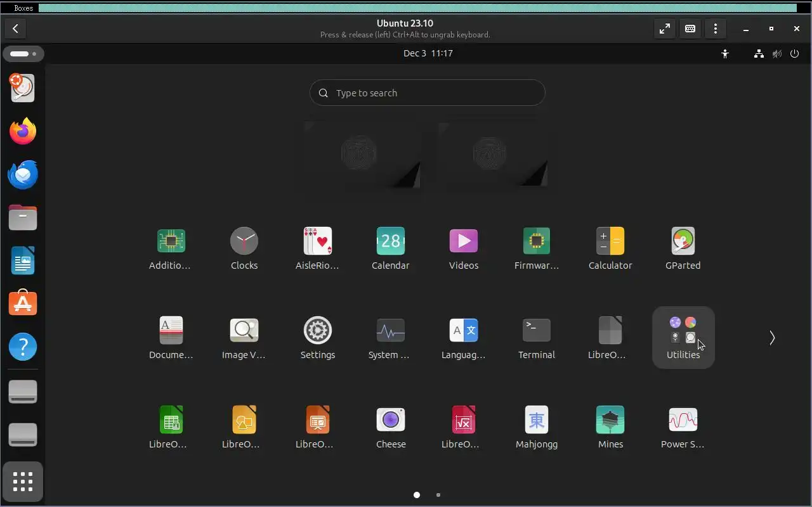Click the muted volume indicator
812x507 pixels.
[776, 54]
